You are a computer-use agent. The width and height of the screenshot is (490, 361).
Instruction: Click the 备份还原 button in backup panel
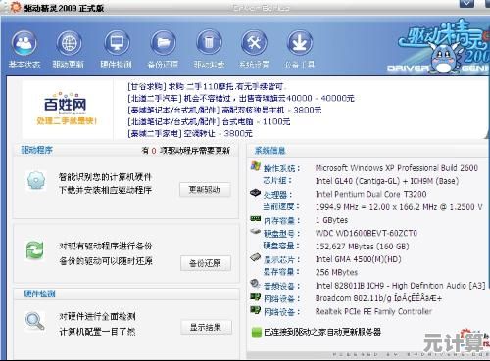pyautogui.click(x=206, y=263)
